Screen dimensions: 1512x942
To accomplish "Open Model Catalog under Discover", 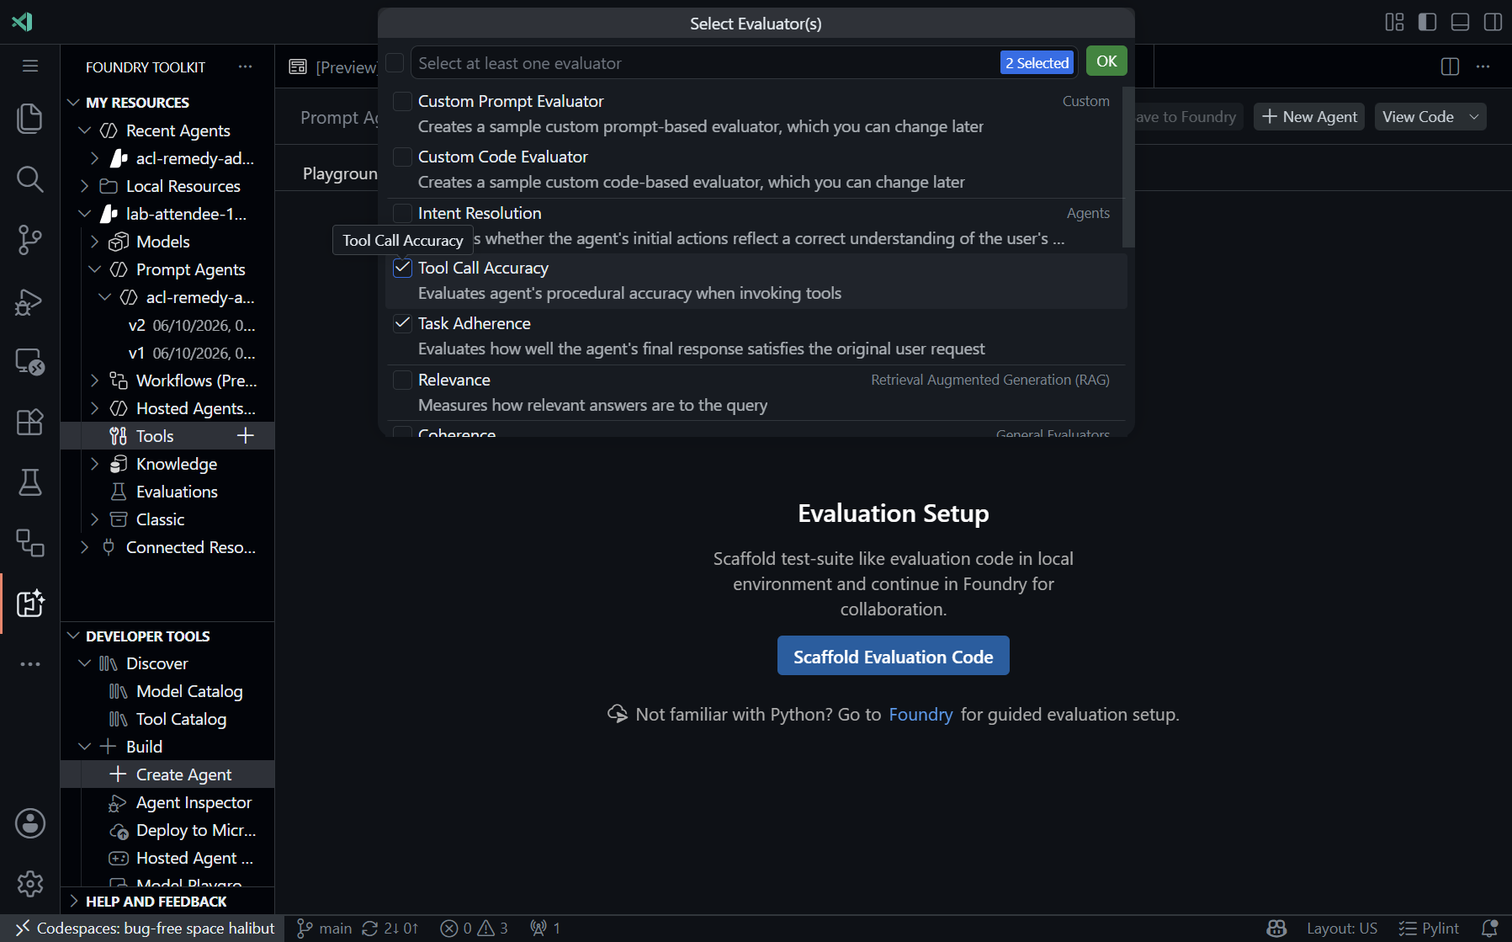I will (189, 691).
